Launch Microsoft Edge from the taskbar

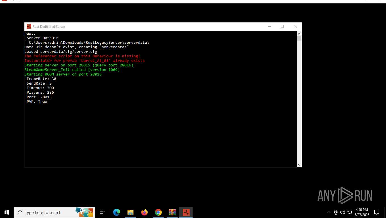117,212
